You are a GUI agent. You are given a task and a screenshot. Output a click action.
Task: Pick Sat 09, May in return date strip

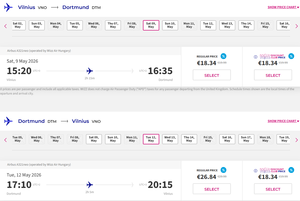tap(94, 139)
